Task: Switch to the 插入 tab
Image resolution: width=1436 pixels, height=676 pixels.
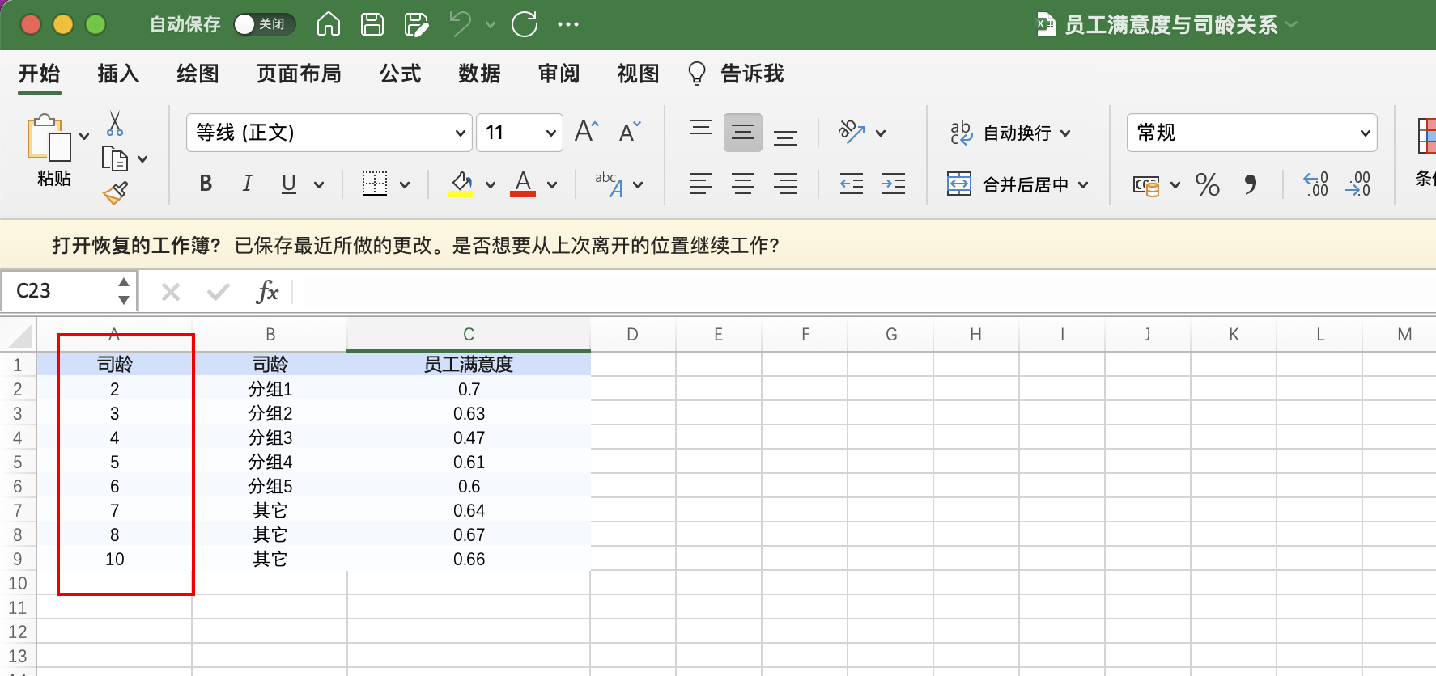Action: (x=118, y=74)
